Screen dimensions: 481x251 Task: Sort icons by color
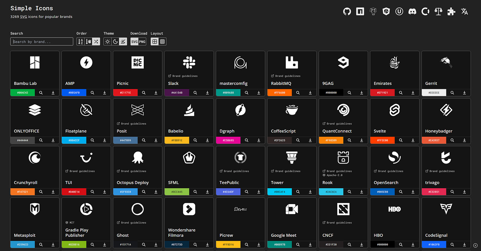coord(88,42)
